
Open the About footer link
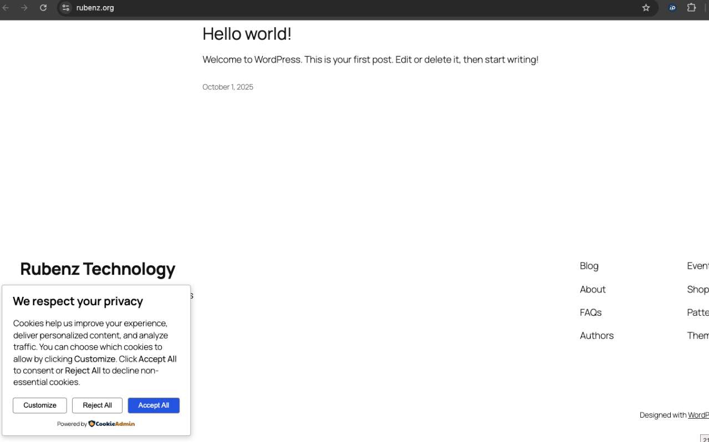coord(593,289)
